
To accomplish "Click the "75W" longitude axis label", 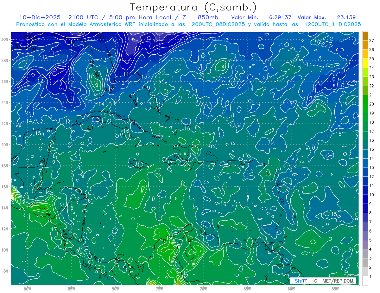I will coord(159,289).
